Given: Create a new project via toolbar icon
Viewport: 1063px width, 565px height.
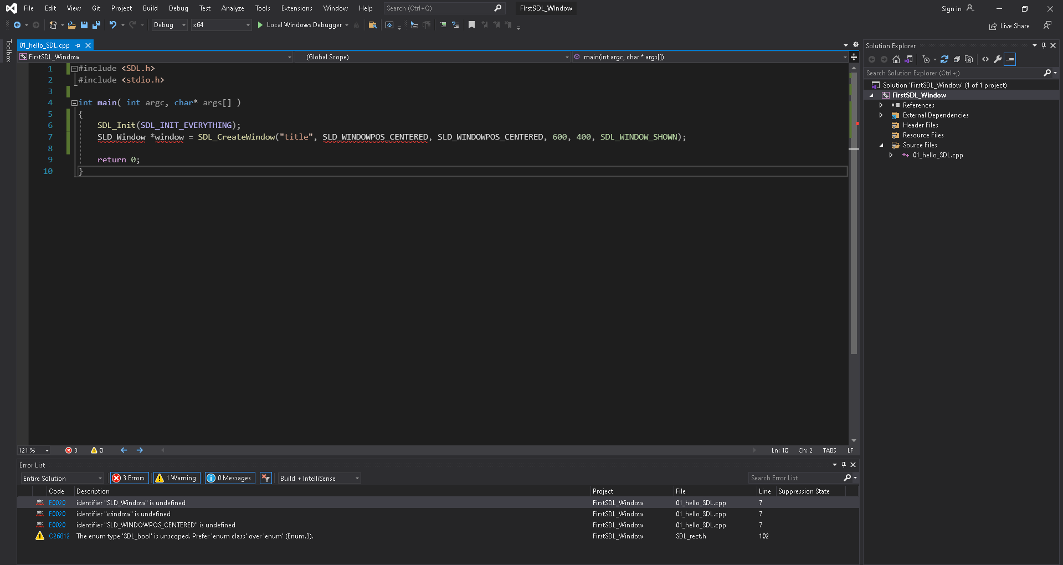Looking at the screenshot, I should point(53,25).
